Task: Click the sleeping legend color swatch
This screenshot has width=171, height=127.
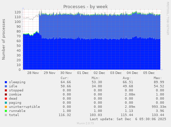Action: click(x=6, y=82)
